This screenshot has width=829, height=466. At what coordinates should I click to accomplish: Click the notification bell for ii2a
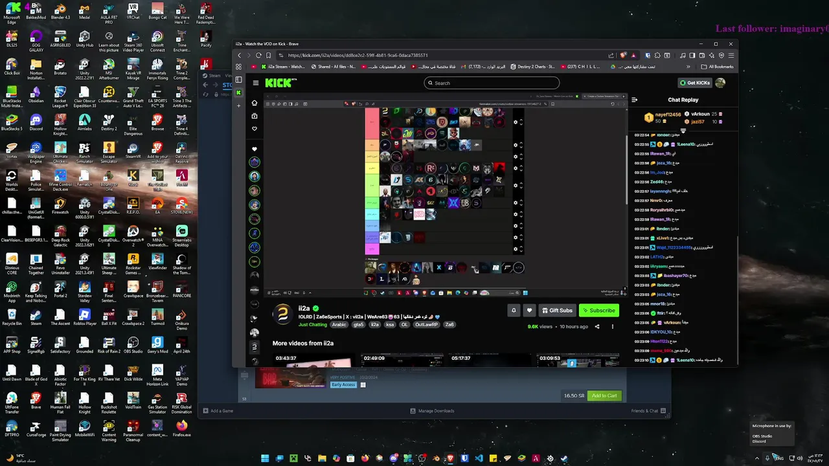tap(514, 310)
